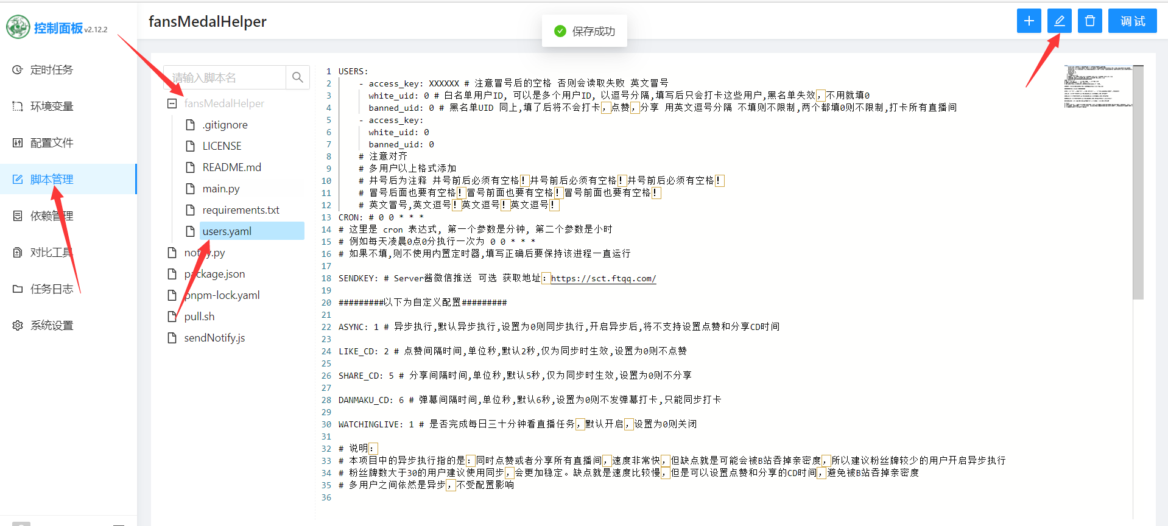Focus the script name search field
This screenshot has width=1168, height=526.
click(225, 77)
